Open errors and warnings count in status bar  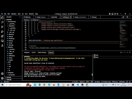pyautogui.click(x=7, y=82)
